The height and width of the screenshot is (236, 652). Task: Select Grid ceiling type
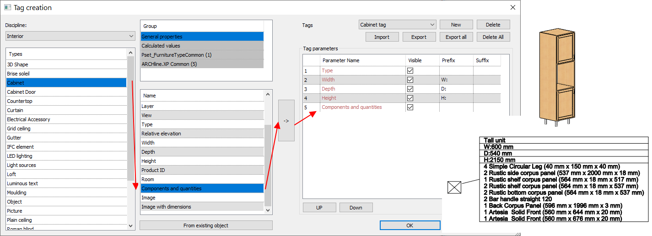pyautogui.click(x=66, y=129)
